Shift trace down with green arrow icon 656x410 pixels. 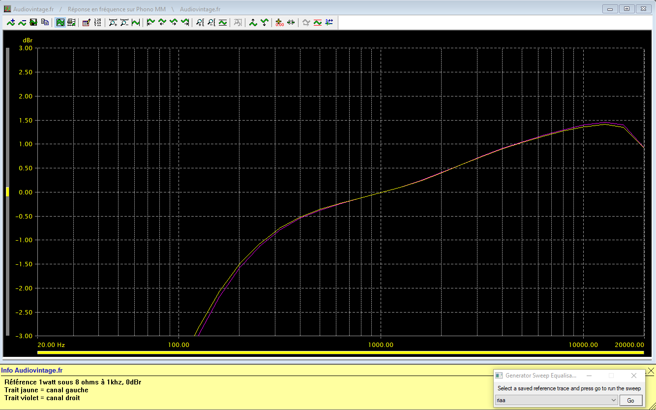pos(265,22)
